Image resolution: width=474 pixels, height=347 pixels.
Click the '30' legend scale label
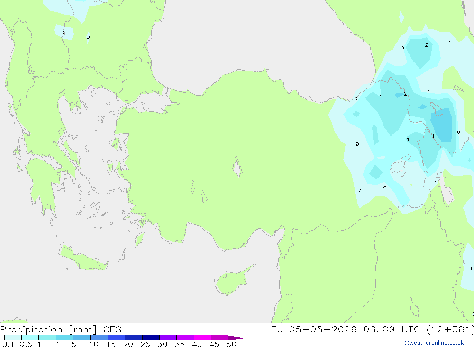click(162, 344)
